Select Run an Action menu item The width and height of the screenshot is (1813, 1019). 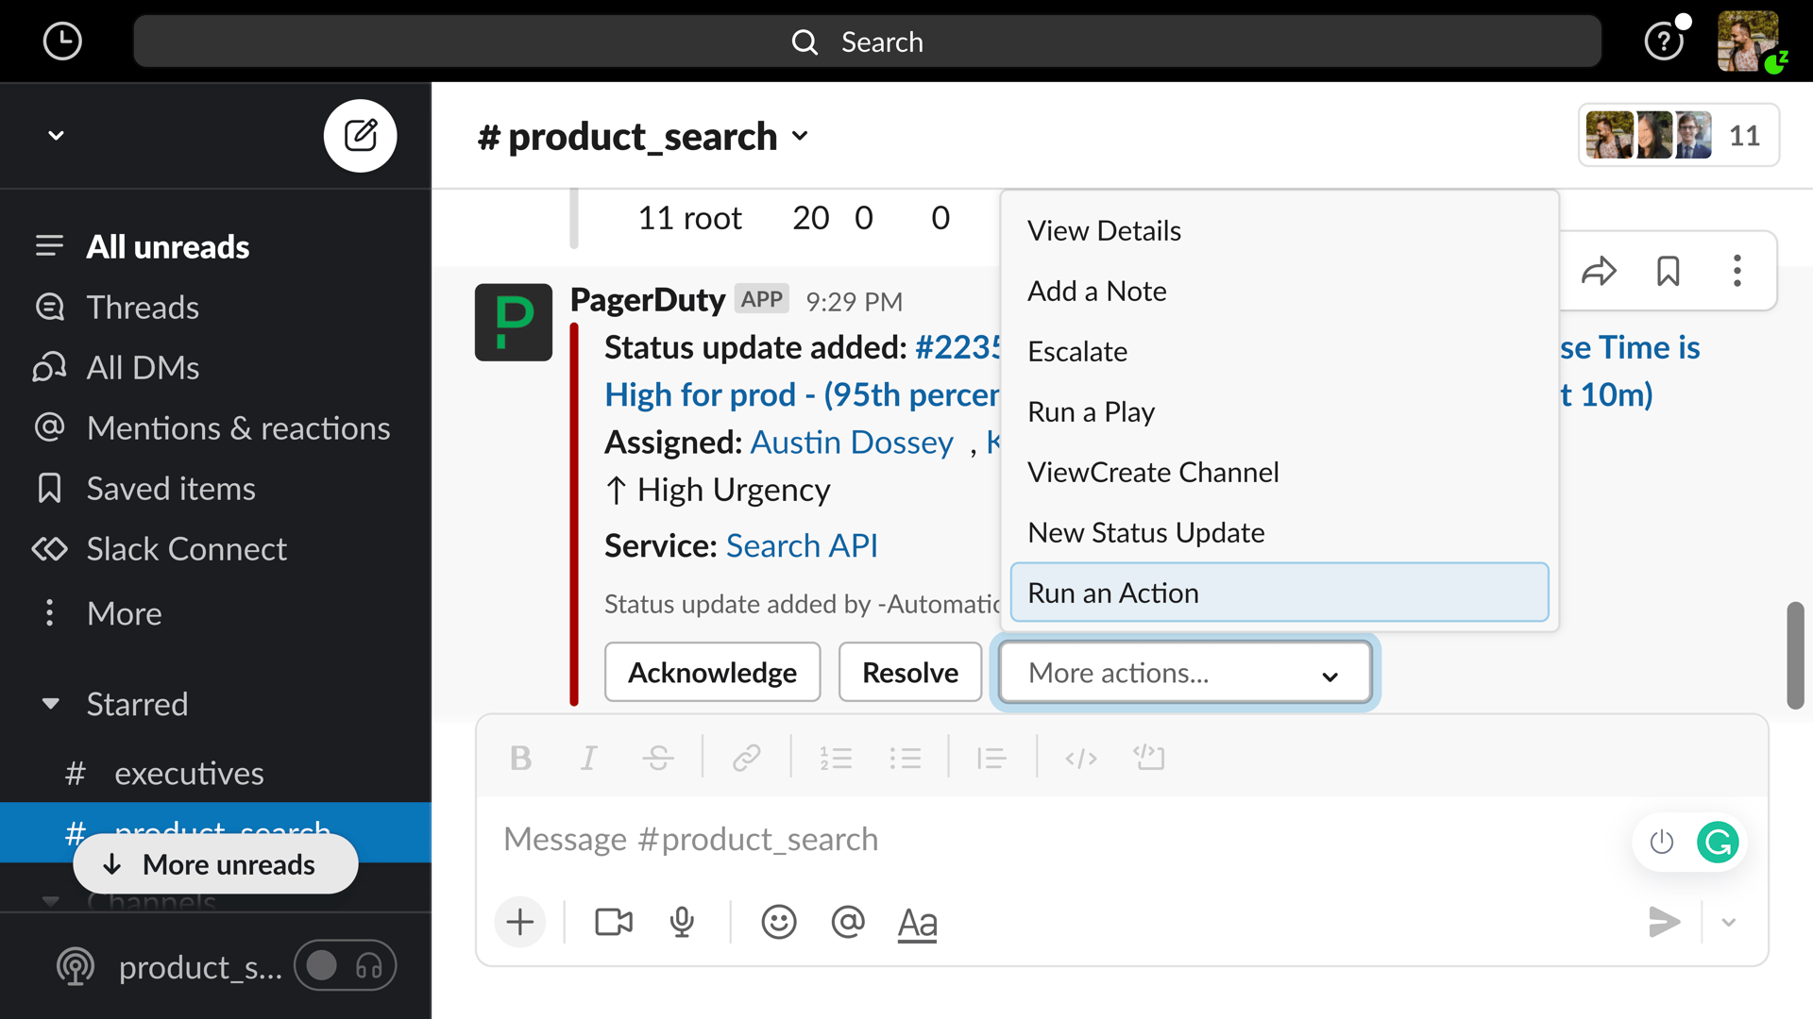coord(1279,593)
